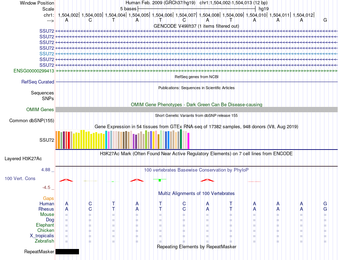Click the Layered H3K27Ac label
The width and height of the screenshot is (338, 260).
point(23,159)
